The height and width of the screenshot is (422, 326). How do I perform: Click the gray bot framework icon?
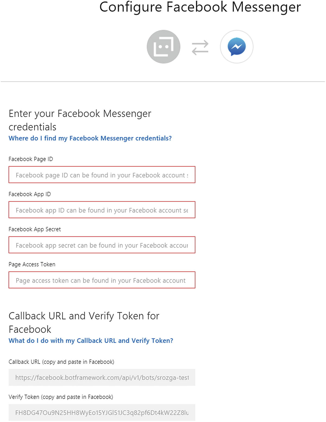pyautogui.click(x=163, y=47)
